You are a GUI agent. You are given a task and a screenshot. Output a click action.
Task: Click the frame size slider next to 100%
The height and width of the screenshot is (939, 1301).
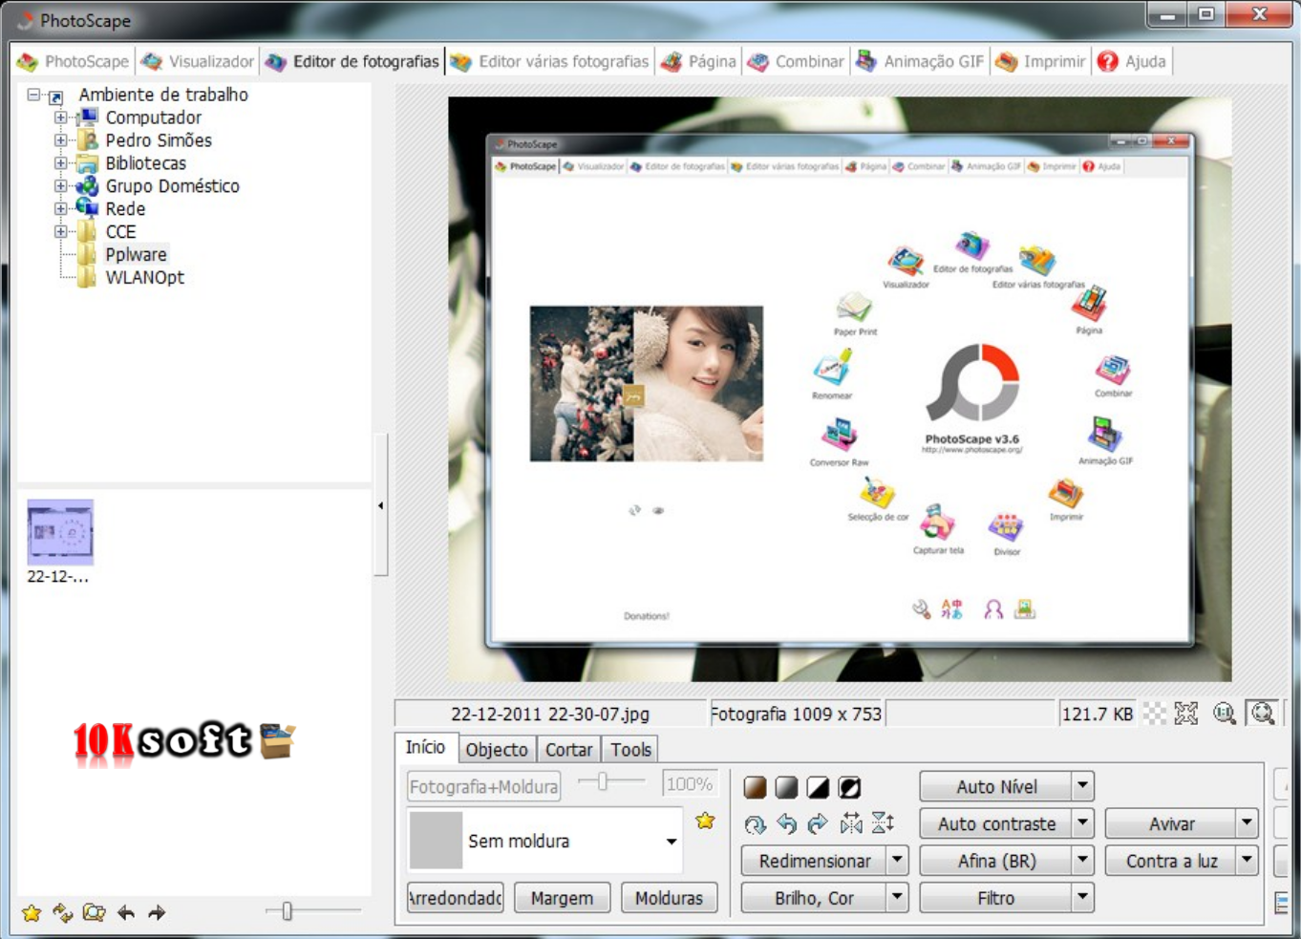click(x=611, y=782)
